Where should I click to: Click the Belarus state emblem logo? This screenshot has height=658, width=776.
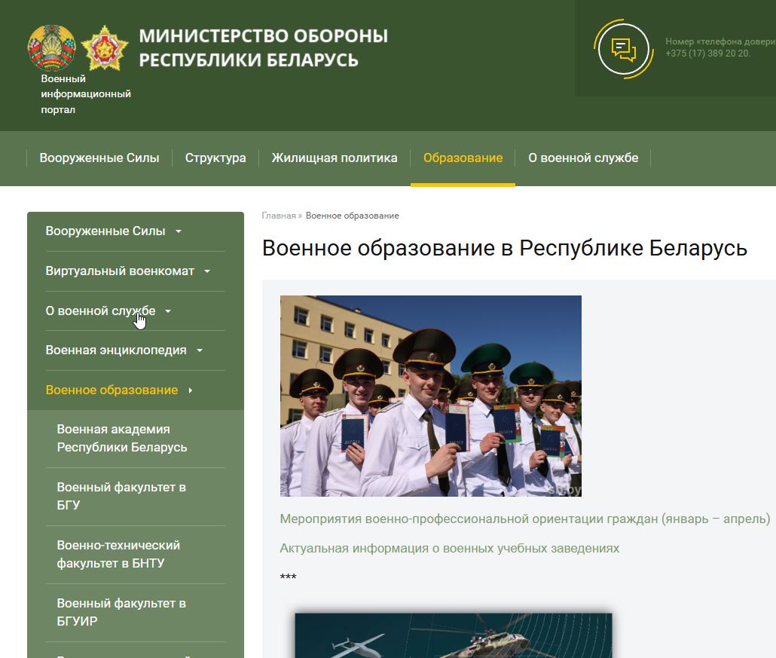[x=51, y=47]
